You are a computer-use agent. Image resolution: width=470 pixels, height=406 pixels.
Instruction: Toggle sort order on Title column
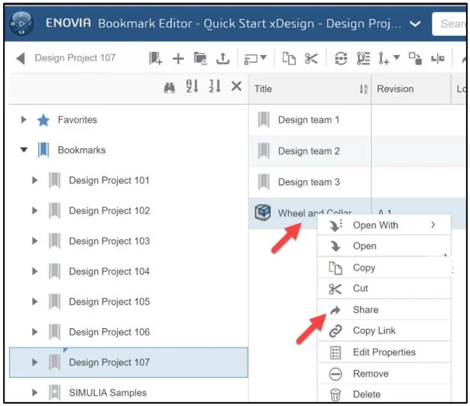tap(363, 89)
